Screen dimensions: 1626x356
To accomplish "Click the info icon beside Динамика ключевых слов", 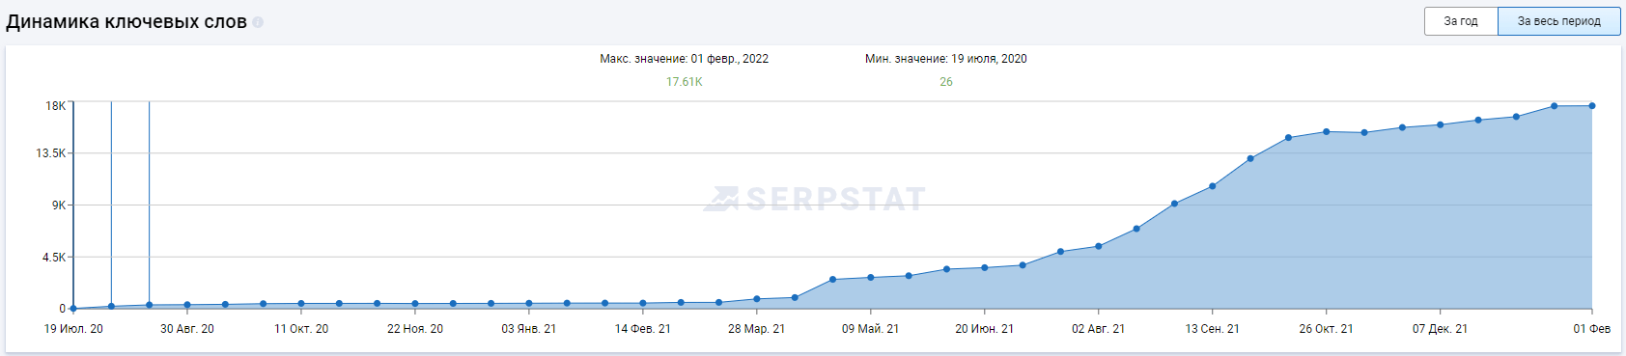I will tap(258, 22).
